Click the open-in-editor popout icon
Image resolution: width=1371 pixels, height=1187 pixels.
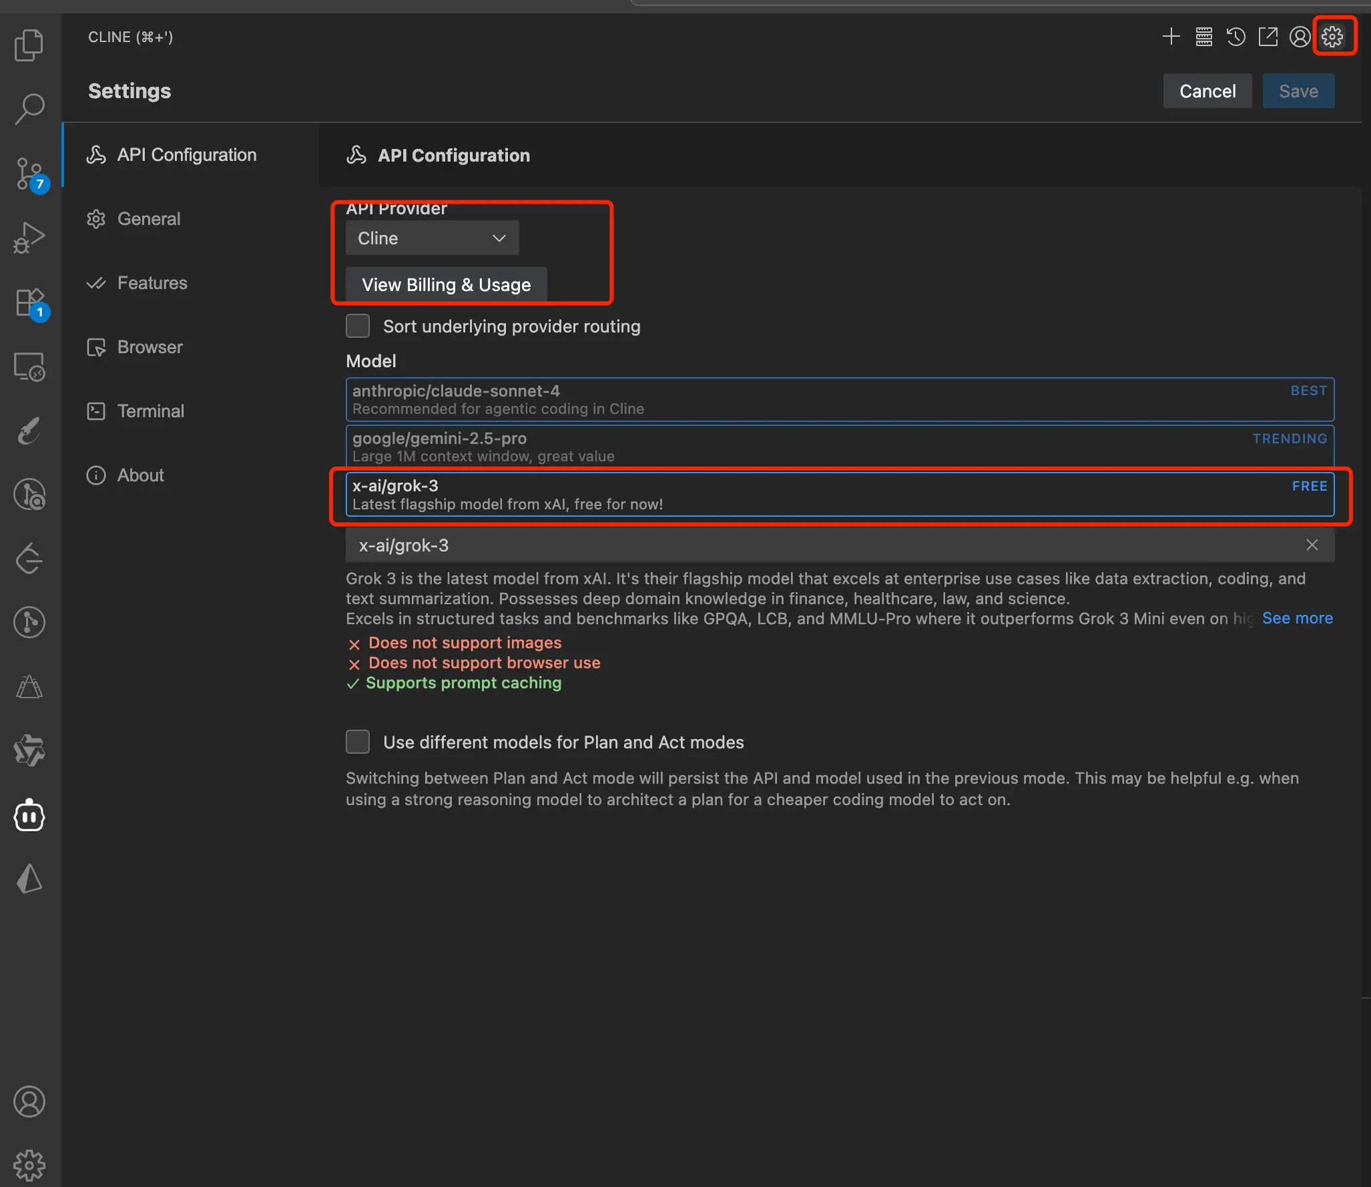click(1268, 37)
